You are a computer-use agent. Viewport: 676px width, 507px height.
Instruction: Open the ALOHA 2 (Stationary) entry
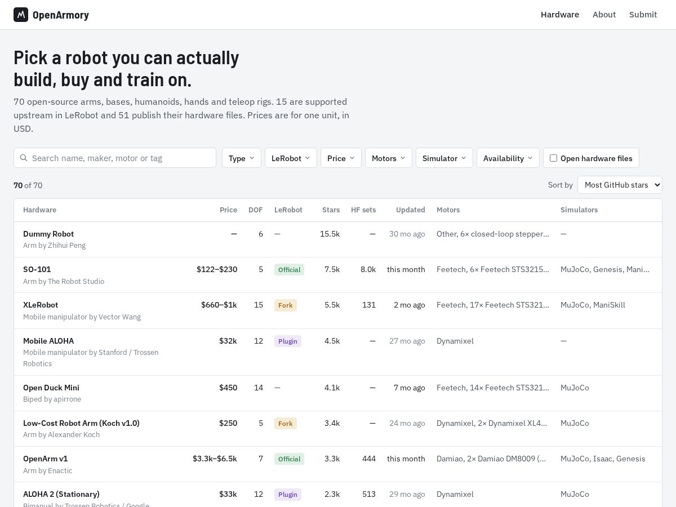(x=61, y=494)
